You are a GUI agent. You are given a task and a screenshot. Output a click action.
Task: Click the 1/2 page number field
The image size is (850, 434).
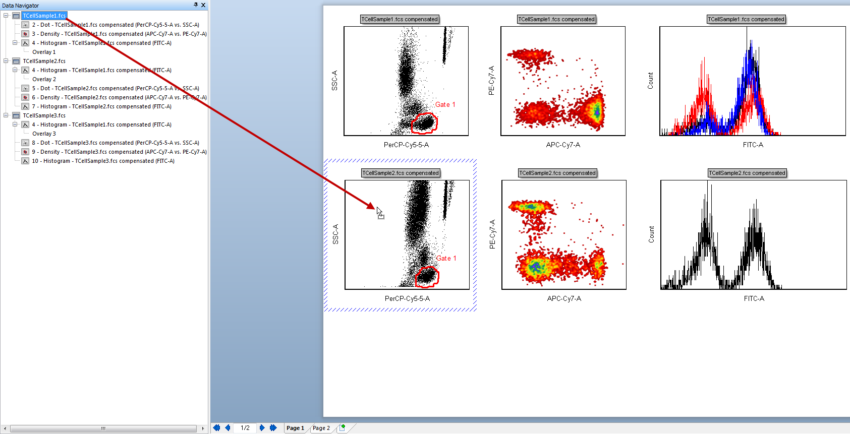(245, 428)
